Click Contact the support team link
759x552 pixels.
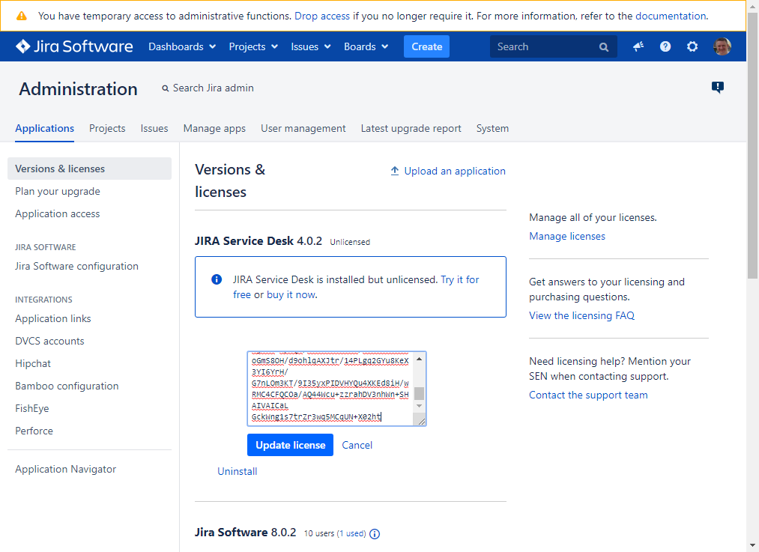pyautogui.click(x=588, y=395)
